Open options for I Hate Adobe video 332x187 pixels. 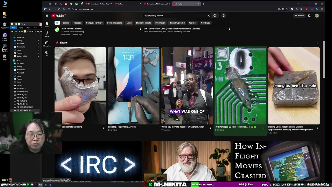coord(141,29)
